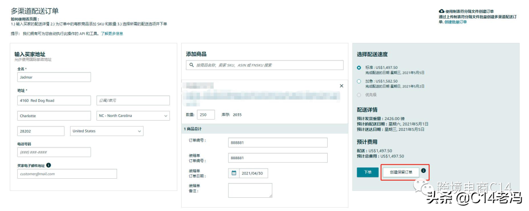Open the 创建批量订单 link
This screenshot has width=529, height=211.
(456, 22)
